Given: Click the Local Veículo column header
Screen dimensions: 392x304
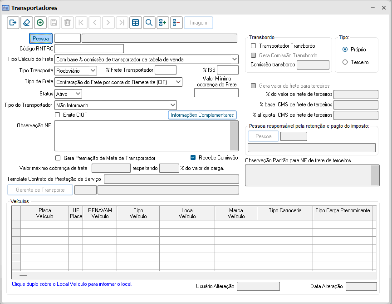Looking at the screenshot, I should click(187, 214).
